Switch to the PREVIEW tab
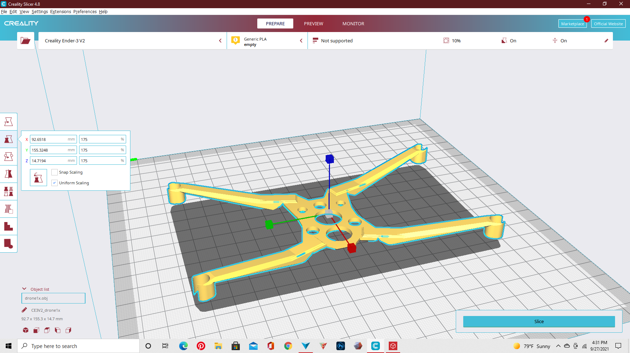This screenshot has width=630, height=353. point(314,23)
